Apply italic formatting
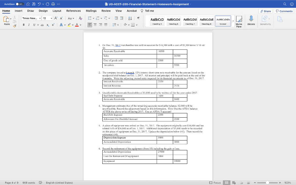The image size is (296, 185). [29, 25]
